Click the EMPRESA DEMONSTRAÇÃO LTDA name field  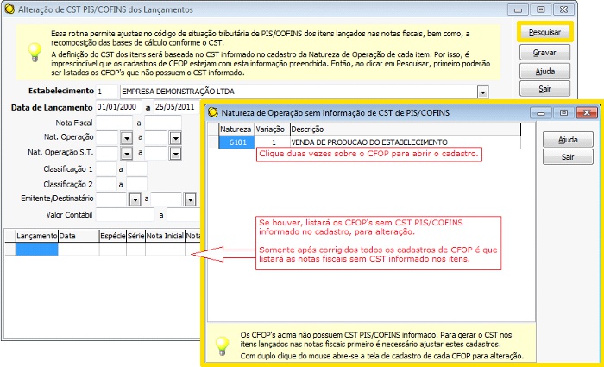[x=299, y=92]
